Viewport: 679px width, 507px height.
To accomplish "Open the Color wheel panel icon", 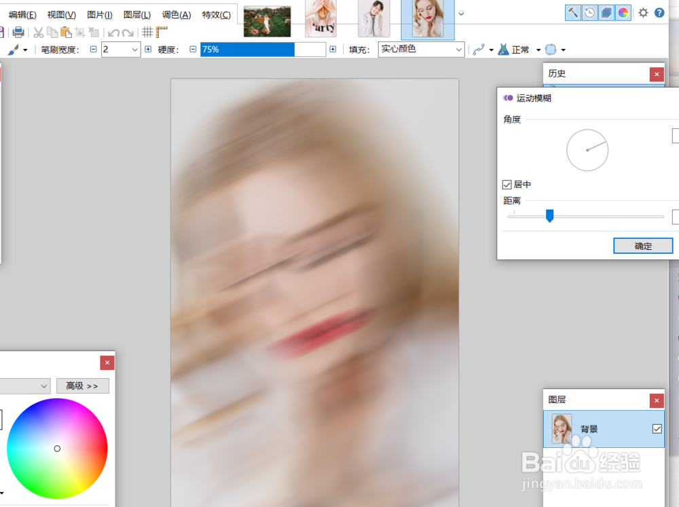I will point(623,12).
